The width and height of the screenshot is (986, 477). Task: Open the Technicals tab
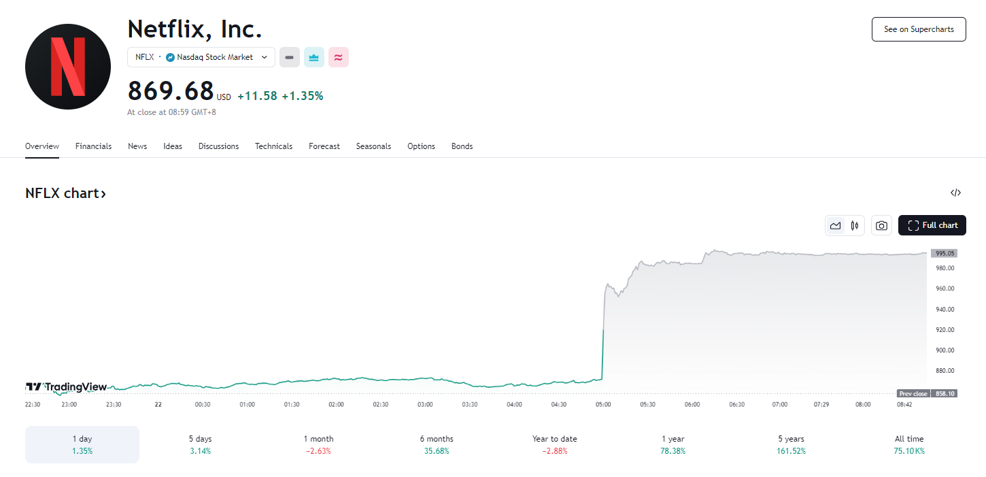(x=273, y=146)
